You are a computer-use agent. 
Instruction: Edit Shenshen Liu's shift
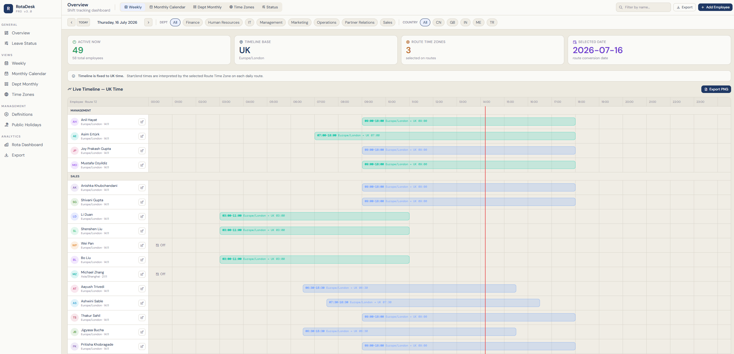[142, 231]
